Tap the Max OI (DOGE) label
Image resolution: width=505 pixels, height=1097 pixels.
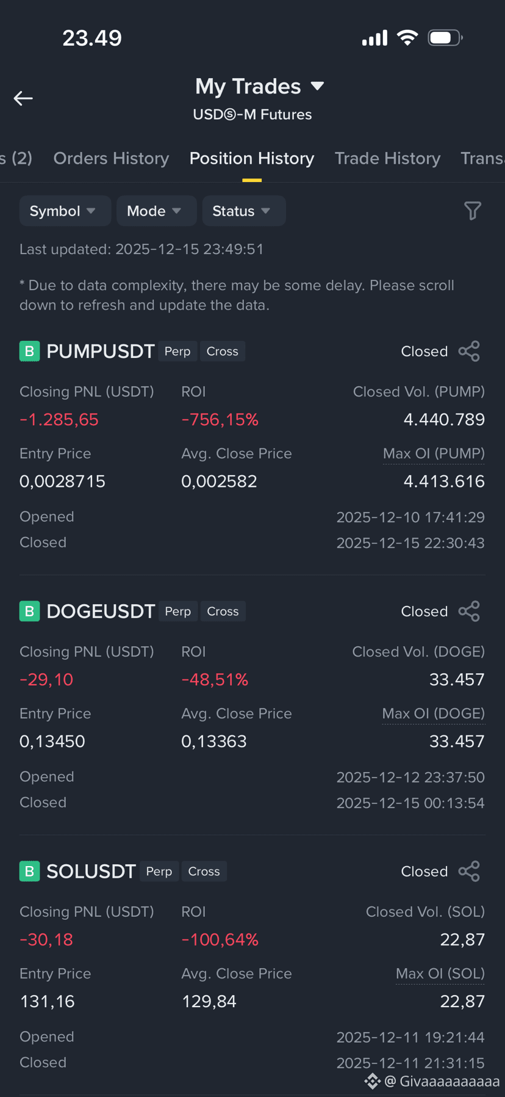tap(433, 713)
